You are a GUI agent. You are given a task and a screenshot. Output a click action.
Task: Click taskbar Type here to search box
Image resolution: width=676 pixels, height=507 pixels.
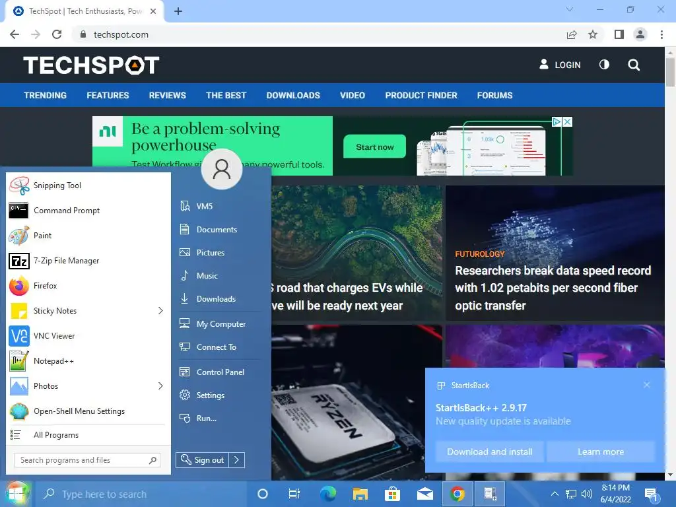click(x=143, y=494)
